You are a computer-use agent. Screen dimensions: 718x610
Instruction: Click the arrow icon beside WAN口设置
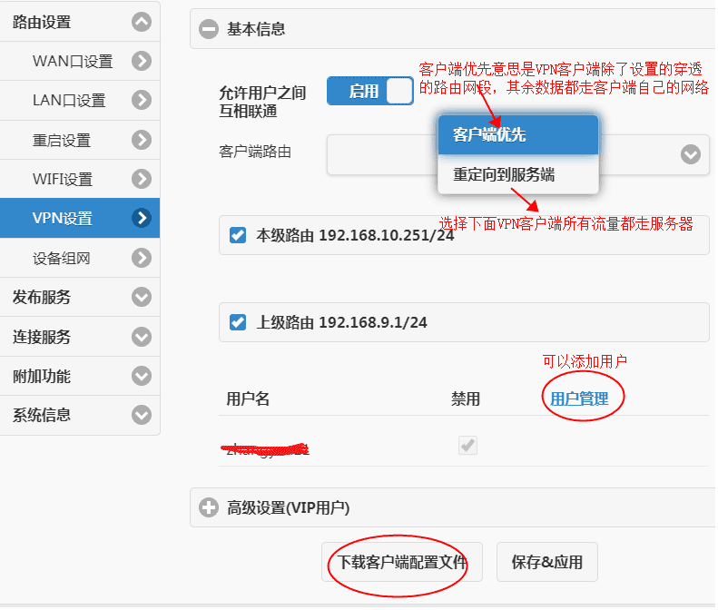[141, 61]
